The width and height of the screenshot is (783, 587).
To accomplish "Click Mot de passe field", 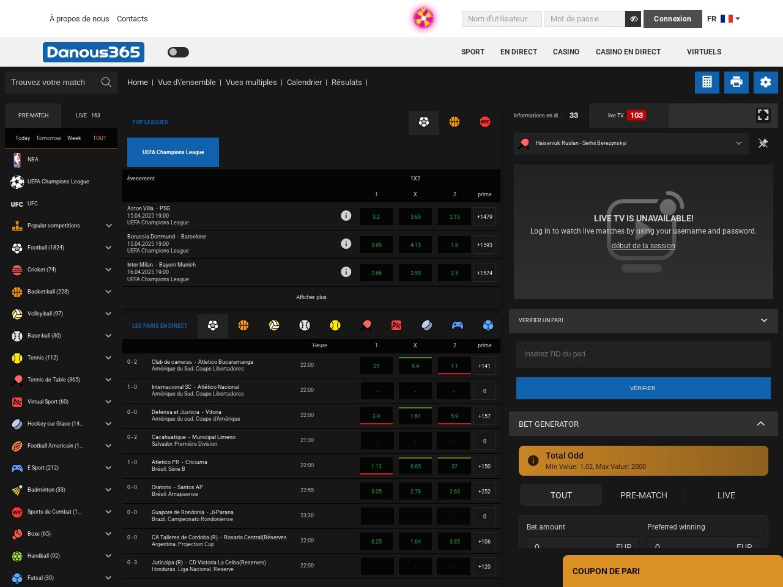I will pos(585,19).
